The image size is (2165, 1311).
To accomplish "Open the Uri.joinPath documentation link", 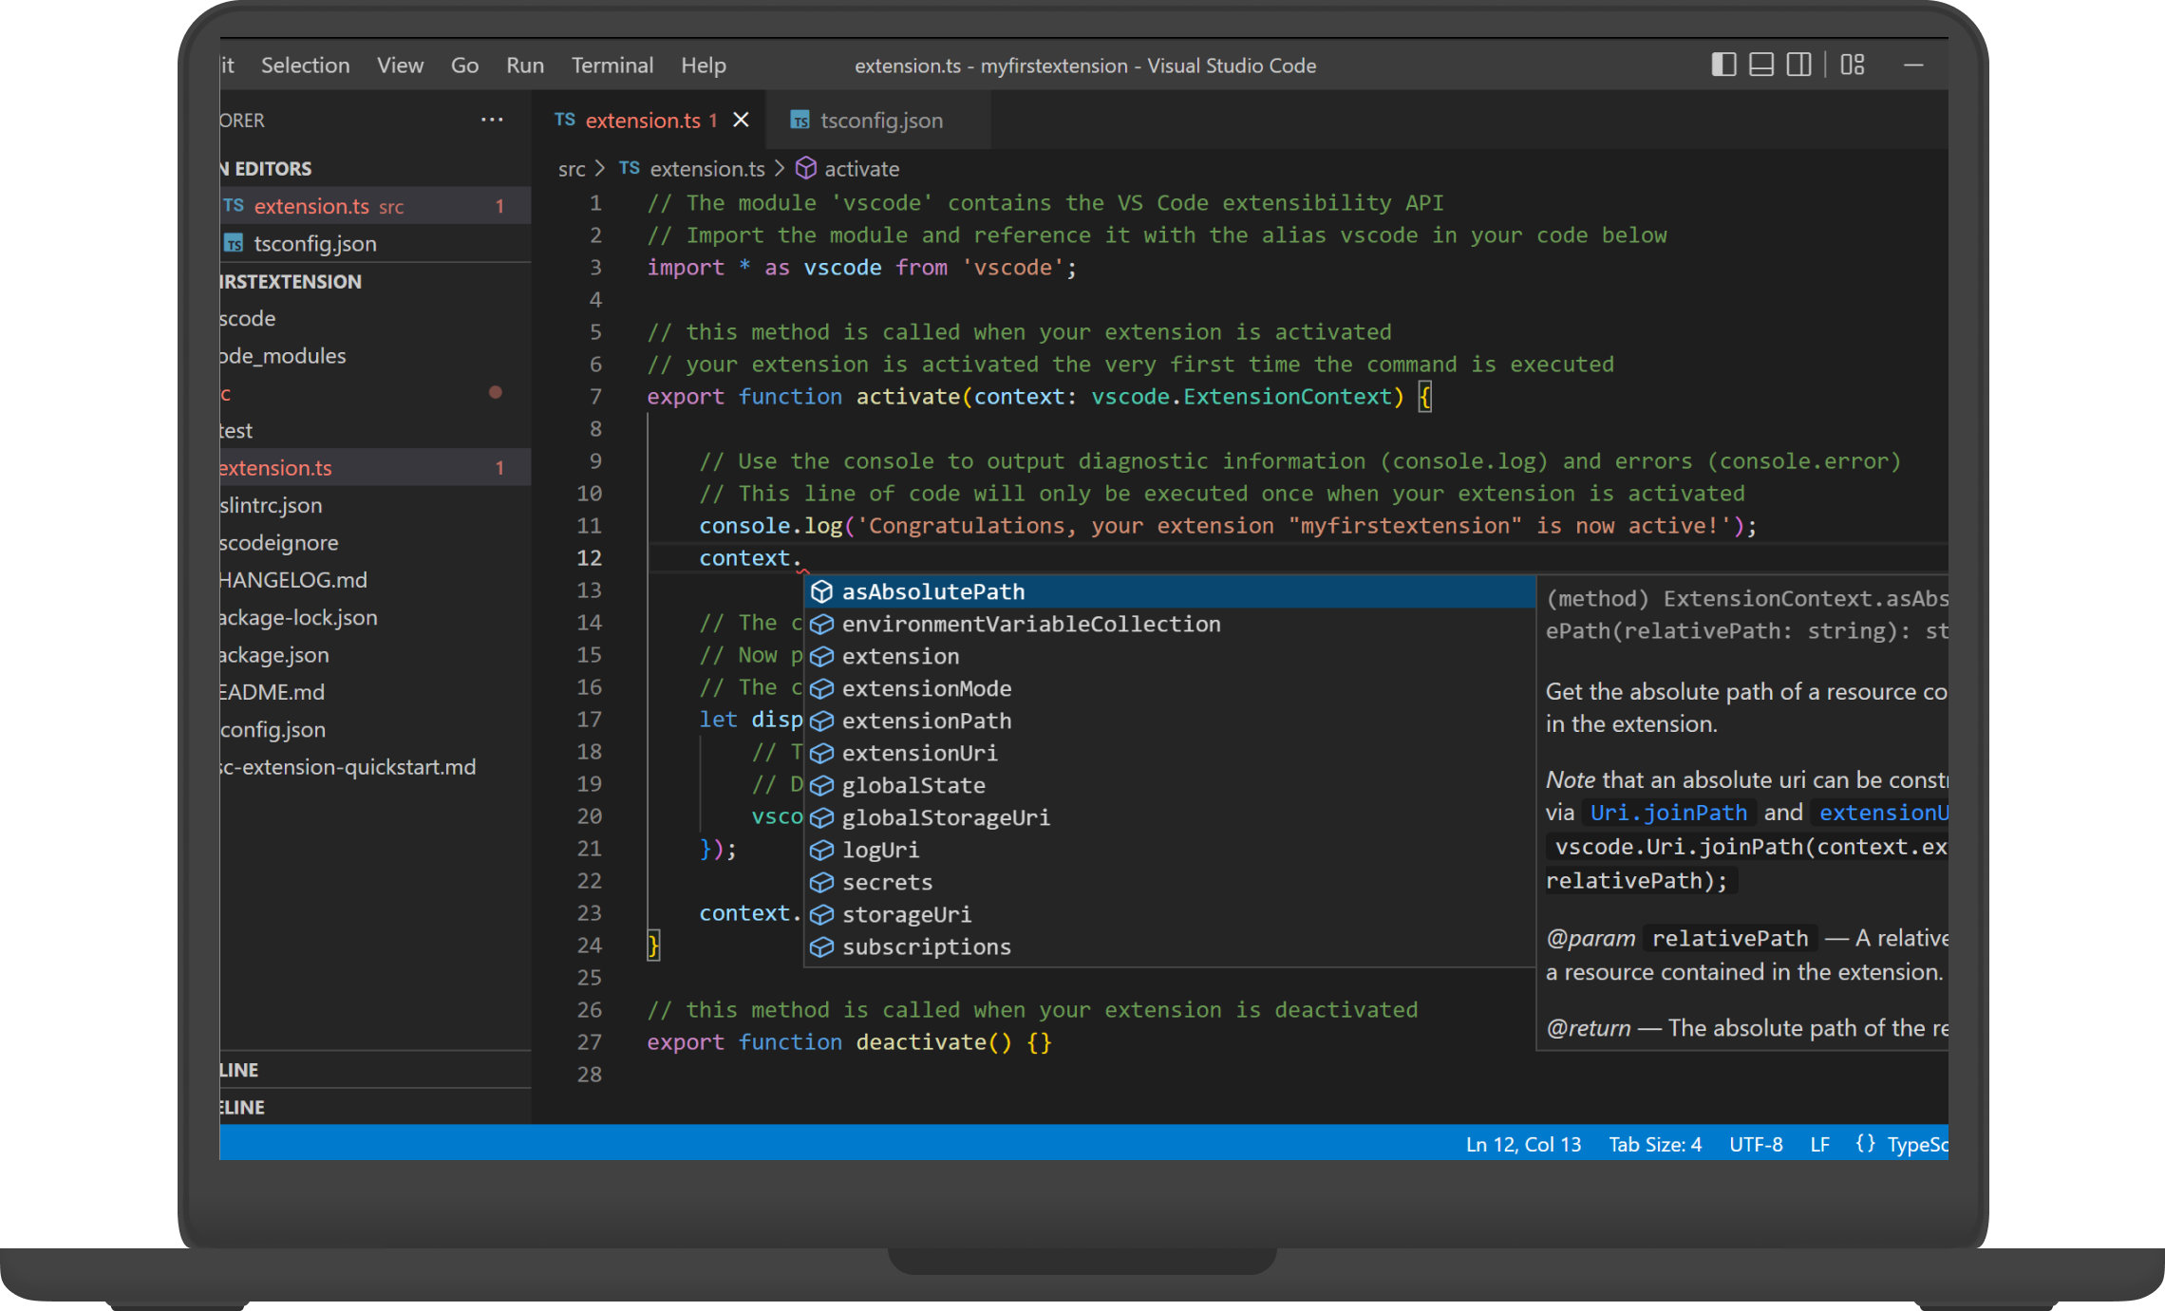I will click(x=1668, y=813).
